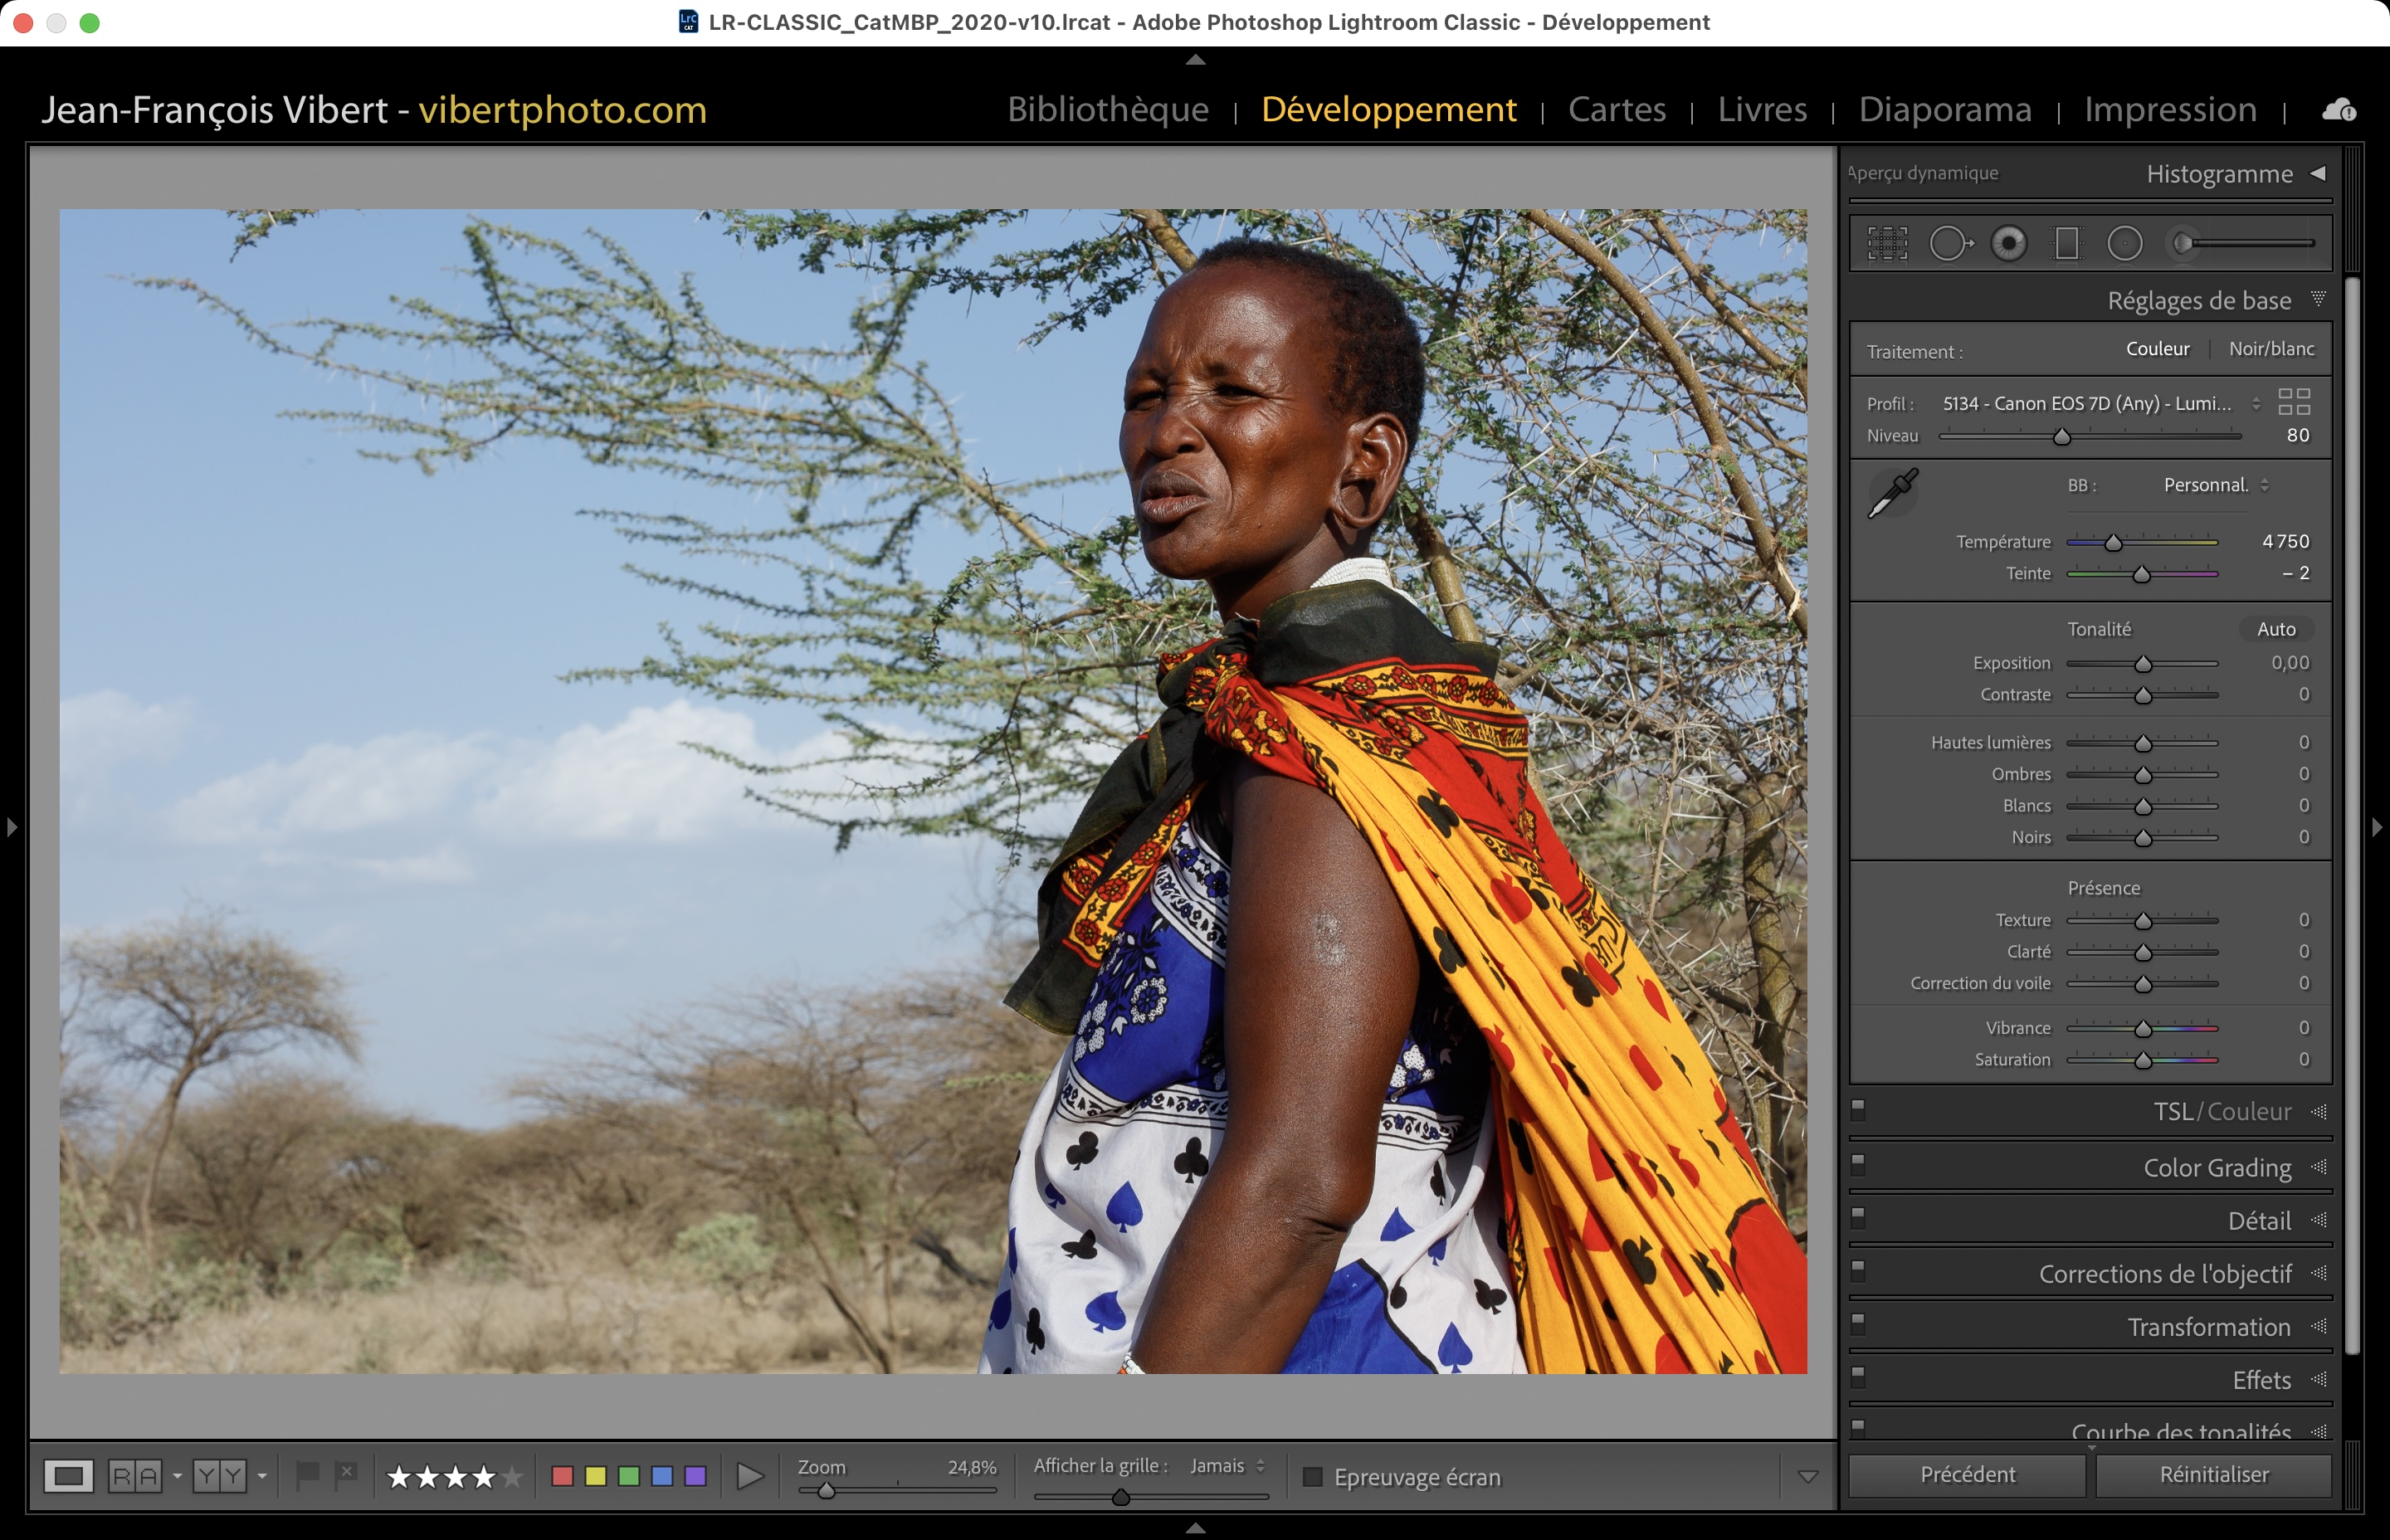Switch to the Bibliothèque module

coord(1108,109)
